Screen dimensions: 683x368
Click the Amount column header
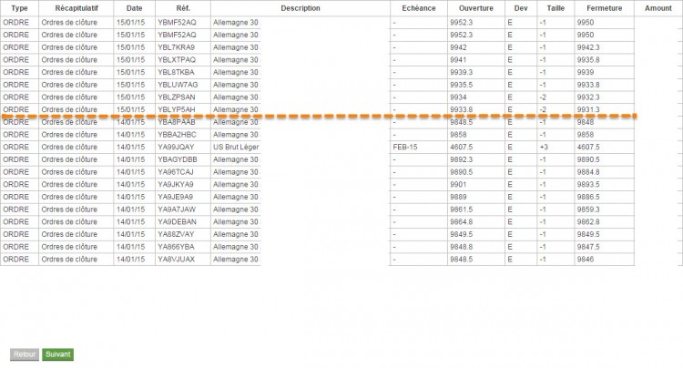pos(658,8)
